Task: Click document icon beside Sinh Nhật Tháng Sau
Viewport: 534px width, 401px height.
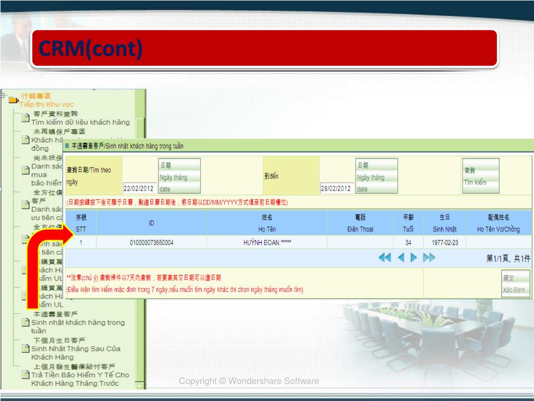Action: 26,348
